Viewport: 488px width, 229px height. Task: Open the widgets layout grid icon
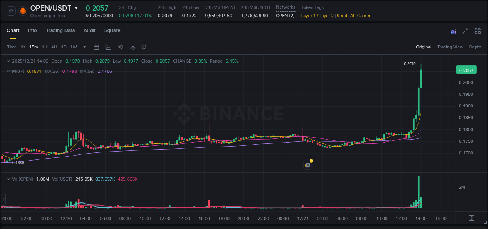pyautogui.click(x=477, y=30)
